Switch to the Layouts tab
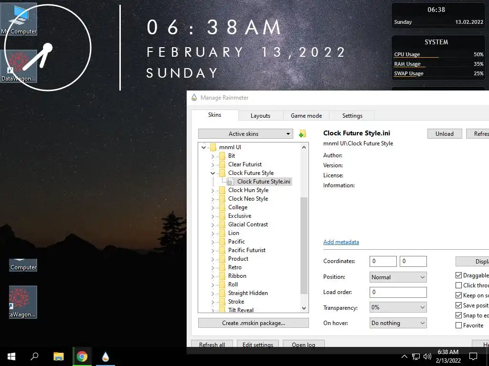The image size is (489, 366). click(x=260, y=115)
